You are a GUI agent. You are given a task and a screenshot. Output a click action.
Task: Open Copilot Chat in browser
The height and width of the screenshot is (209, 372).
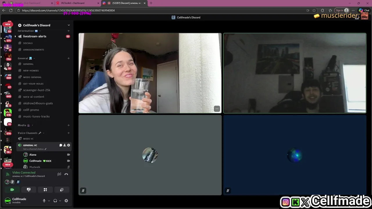pyautogui.click(x=364, y=10)
